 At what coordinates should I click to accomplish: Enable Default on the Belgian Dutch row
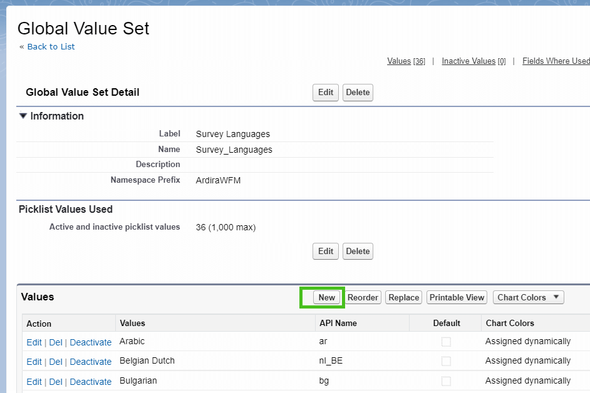447,361
